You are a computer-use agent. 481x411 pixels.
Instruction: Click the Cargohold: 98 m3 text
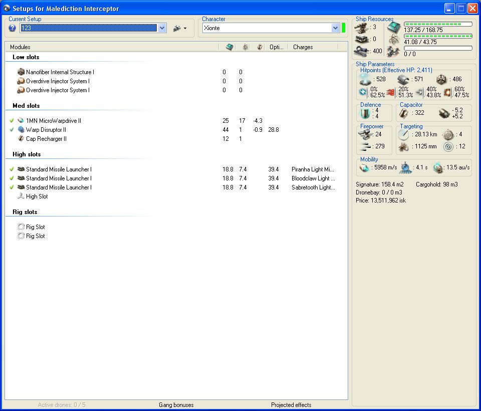click(x=436, y=184)
